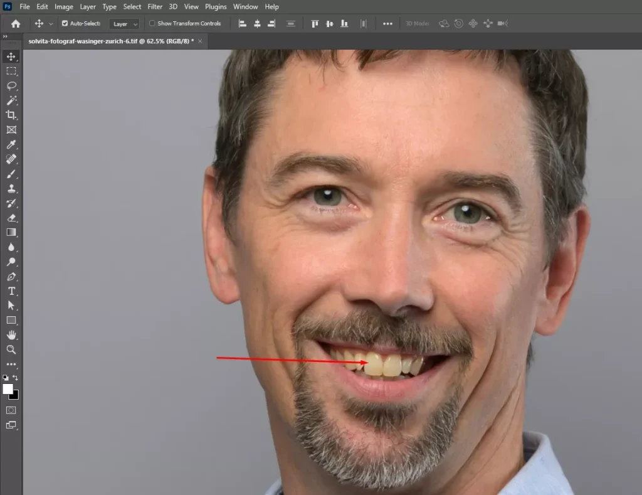Screen dimensions: 642x495
Task: Toggle Quick Mask mode
Action: click(x=10, y=410)
